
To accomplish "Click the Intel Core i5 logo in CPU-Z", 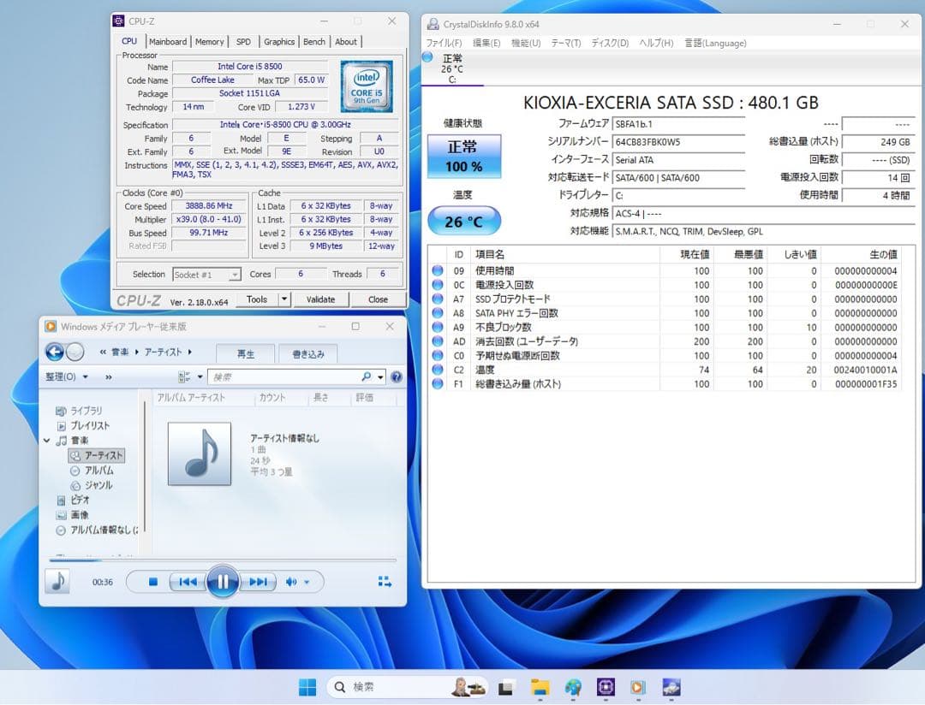I will tap(367, 86).
